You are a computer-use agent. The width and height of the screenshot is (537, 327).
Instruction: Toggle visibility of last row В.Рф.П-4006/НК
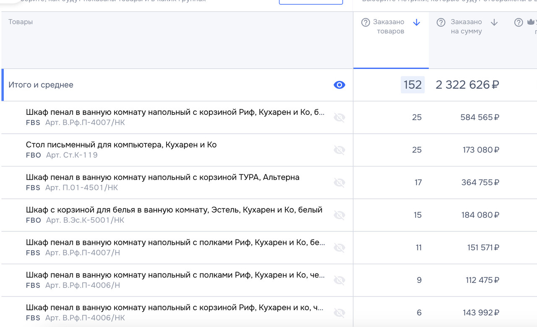point(340,313)
